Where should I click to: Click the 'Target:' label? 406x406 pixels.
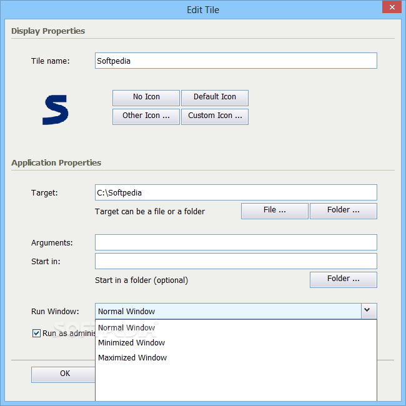(x=44, y=193)
